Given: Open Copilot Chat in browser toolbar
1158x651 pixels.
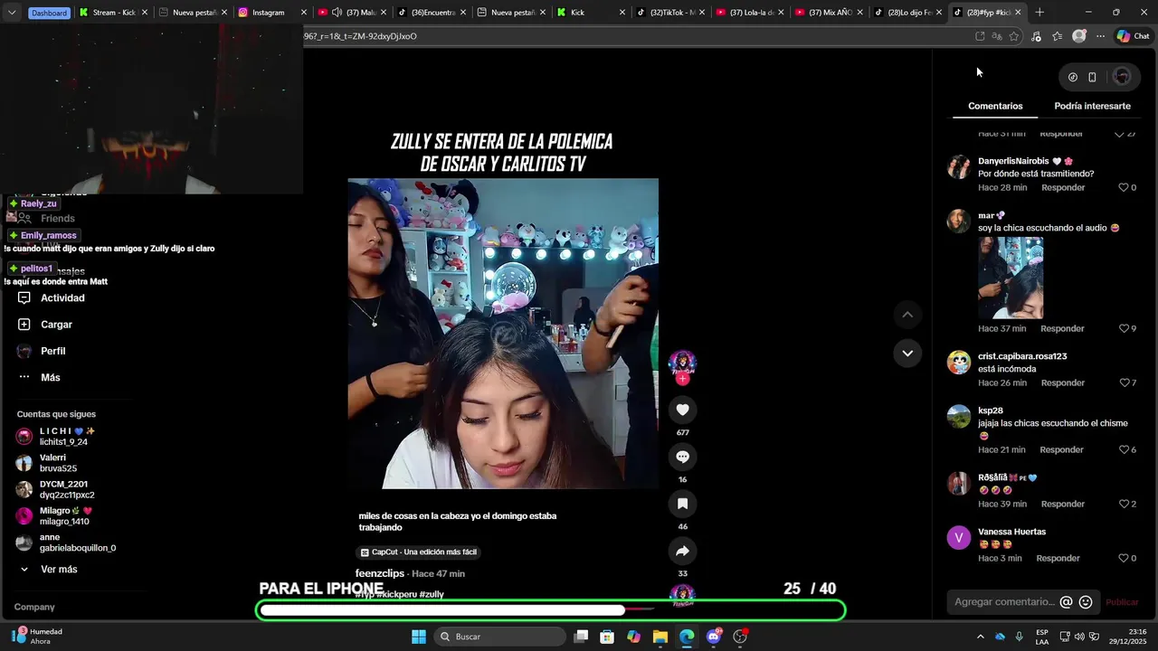Looking at the screenshot, I should click(1134, 36).
